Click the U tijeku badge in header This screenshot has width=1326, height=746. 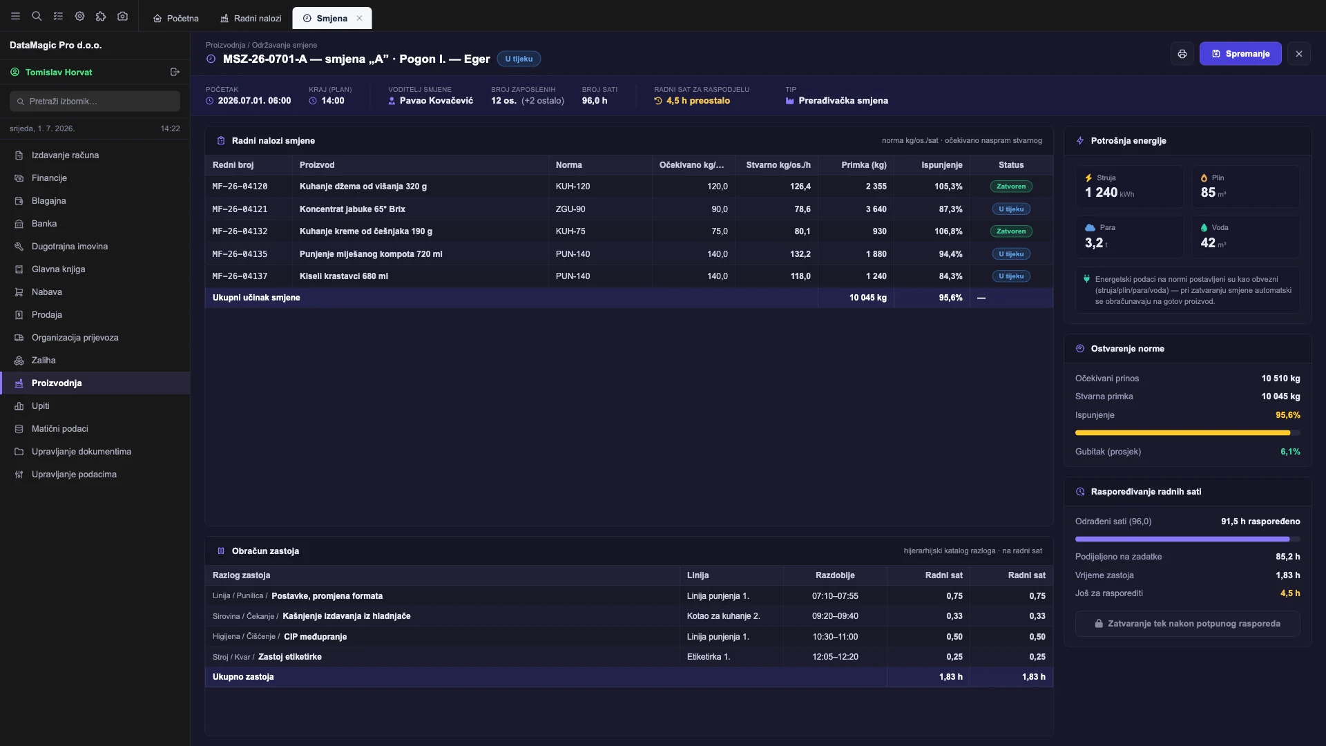519,59
